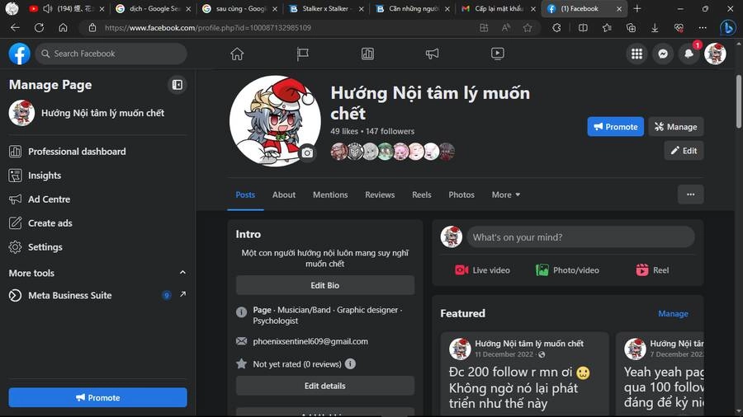Click the blue Promote button near Manage
743x417 pixels.
[615, 127]
